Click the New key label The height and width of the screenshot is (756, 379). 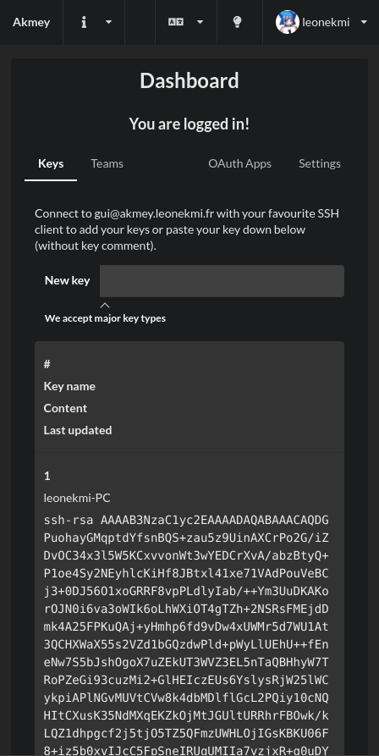[68, 280]
